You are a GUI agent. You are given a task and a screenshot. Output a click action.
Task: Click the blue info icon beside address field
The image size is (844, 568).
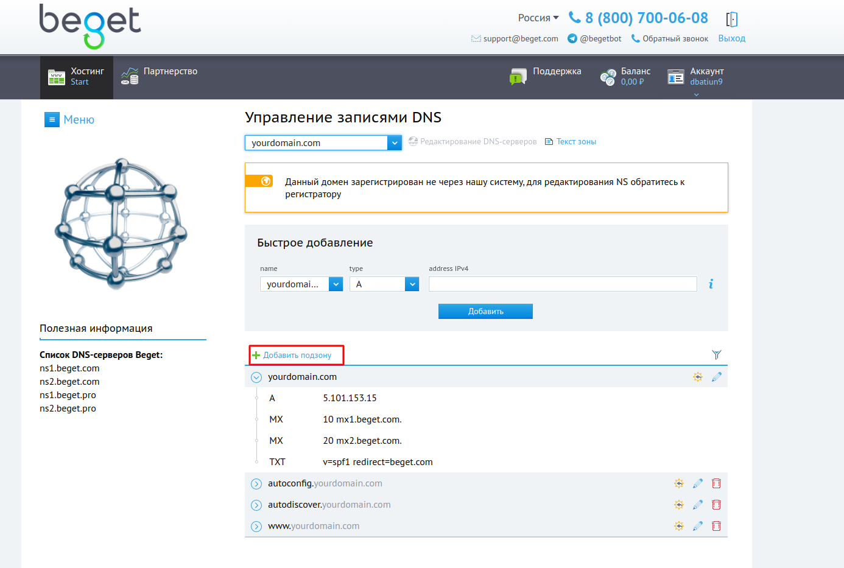711,284
